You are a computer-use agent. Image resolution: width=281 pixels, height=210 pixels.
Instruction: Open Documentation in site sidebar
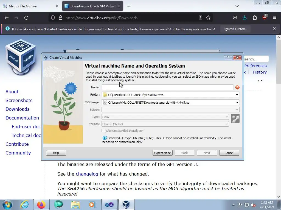pyautogui.click(x=22, y=118)
